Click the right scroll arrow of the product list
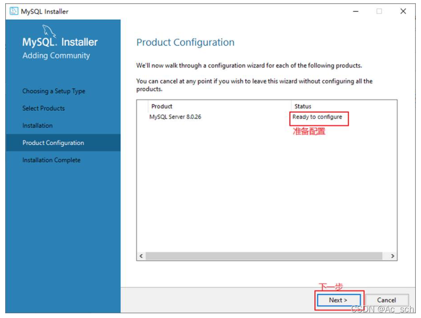 click(393, 256)
